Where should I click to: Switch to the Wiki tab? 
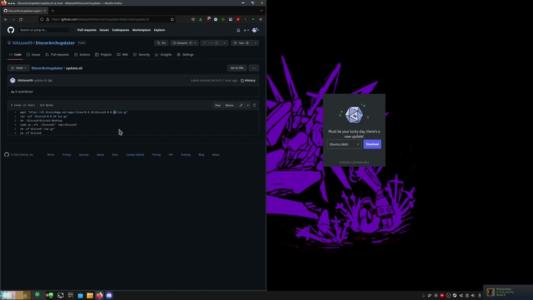pos(122,55)
